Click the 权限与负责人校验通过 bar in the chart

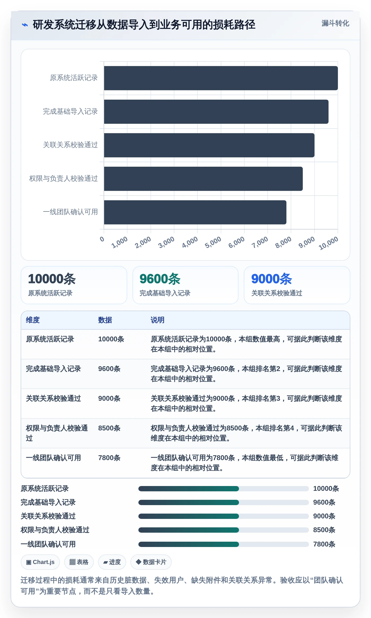coord(203,179)
